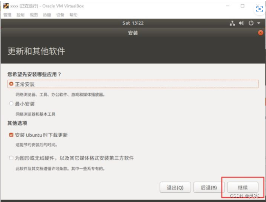Open the 控制 menu in VirtualBox

[x=20, y=15]
